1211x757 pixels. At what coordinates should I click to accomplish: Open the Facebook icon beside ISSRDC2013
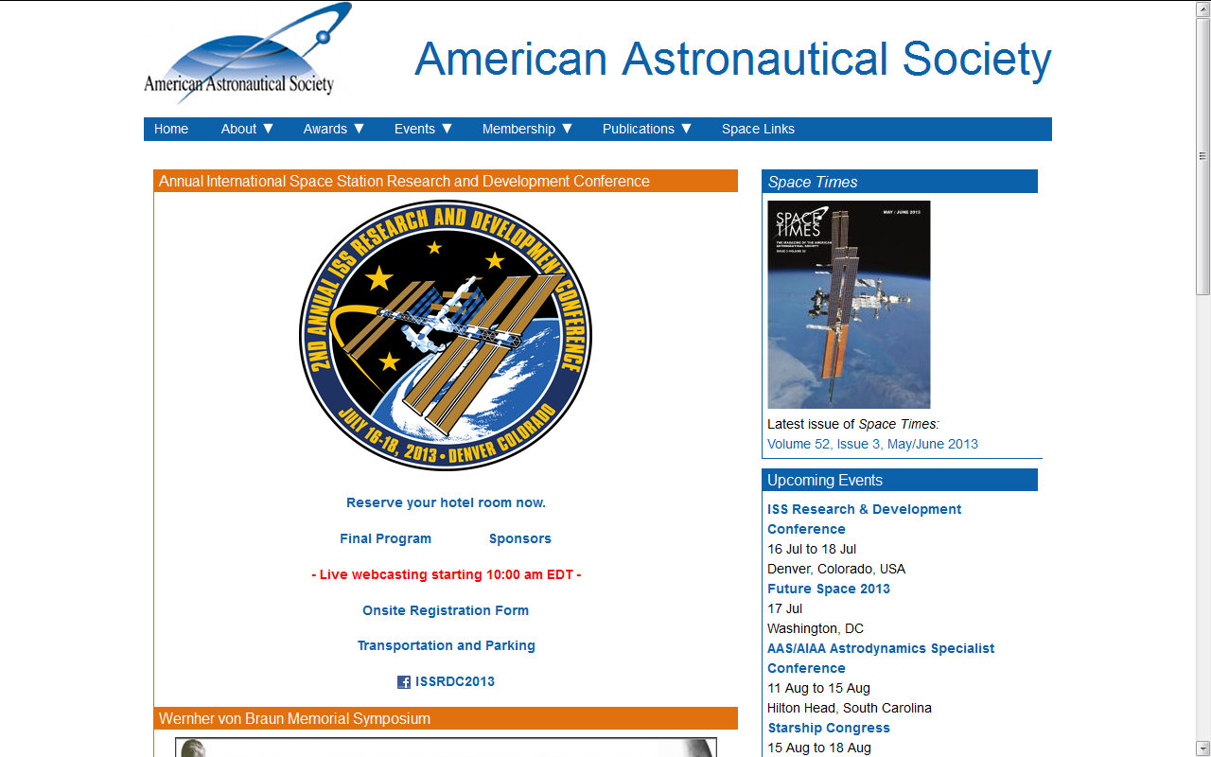(404, 682)
